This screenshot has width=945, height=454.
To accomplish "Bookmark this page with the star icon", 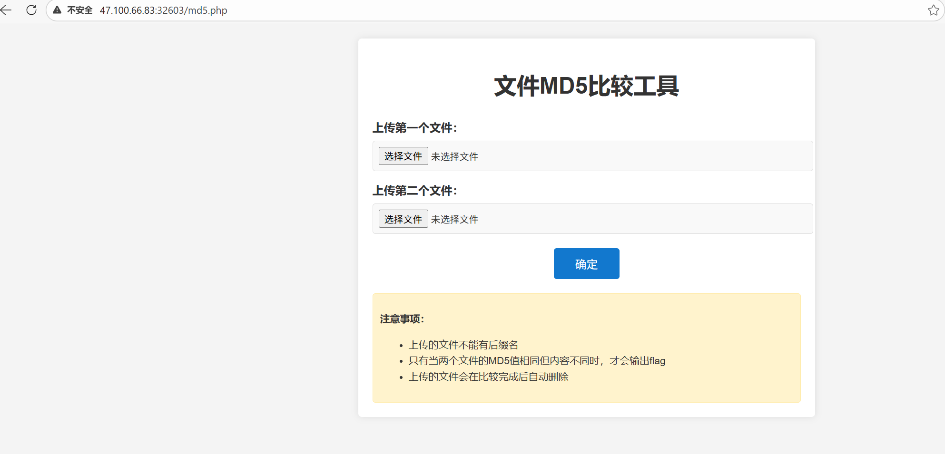I will point(933,10).
